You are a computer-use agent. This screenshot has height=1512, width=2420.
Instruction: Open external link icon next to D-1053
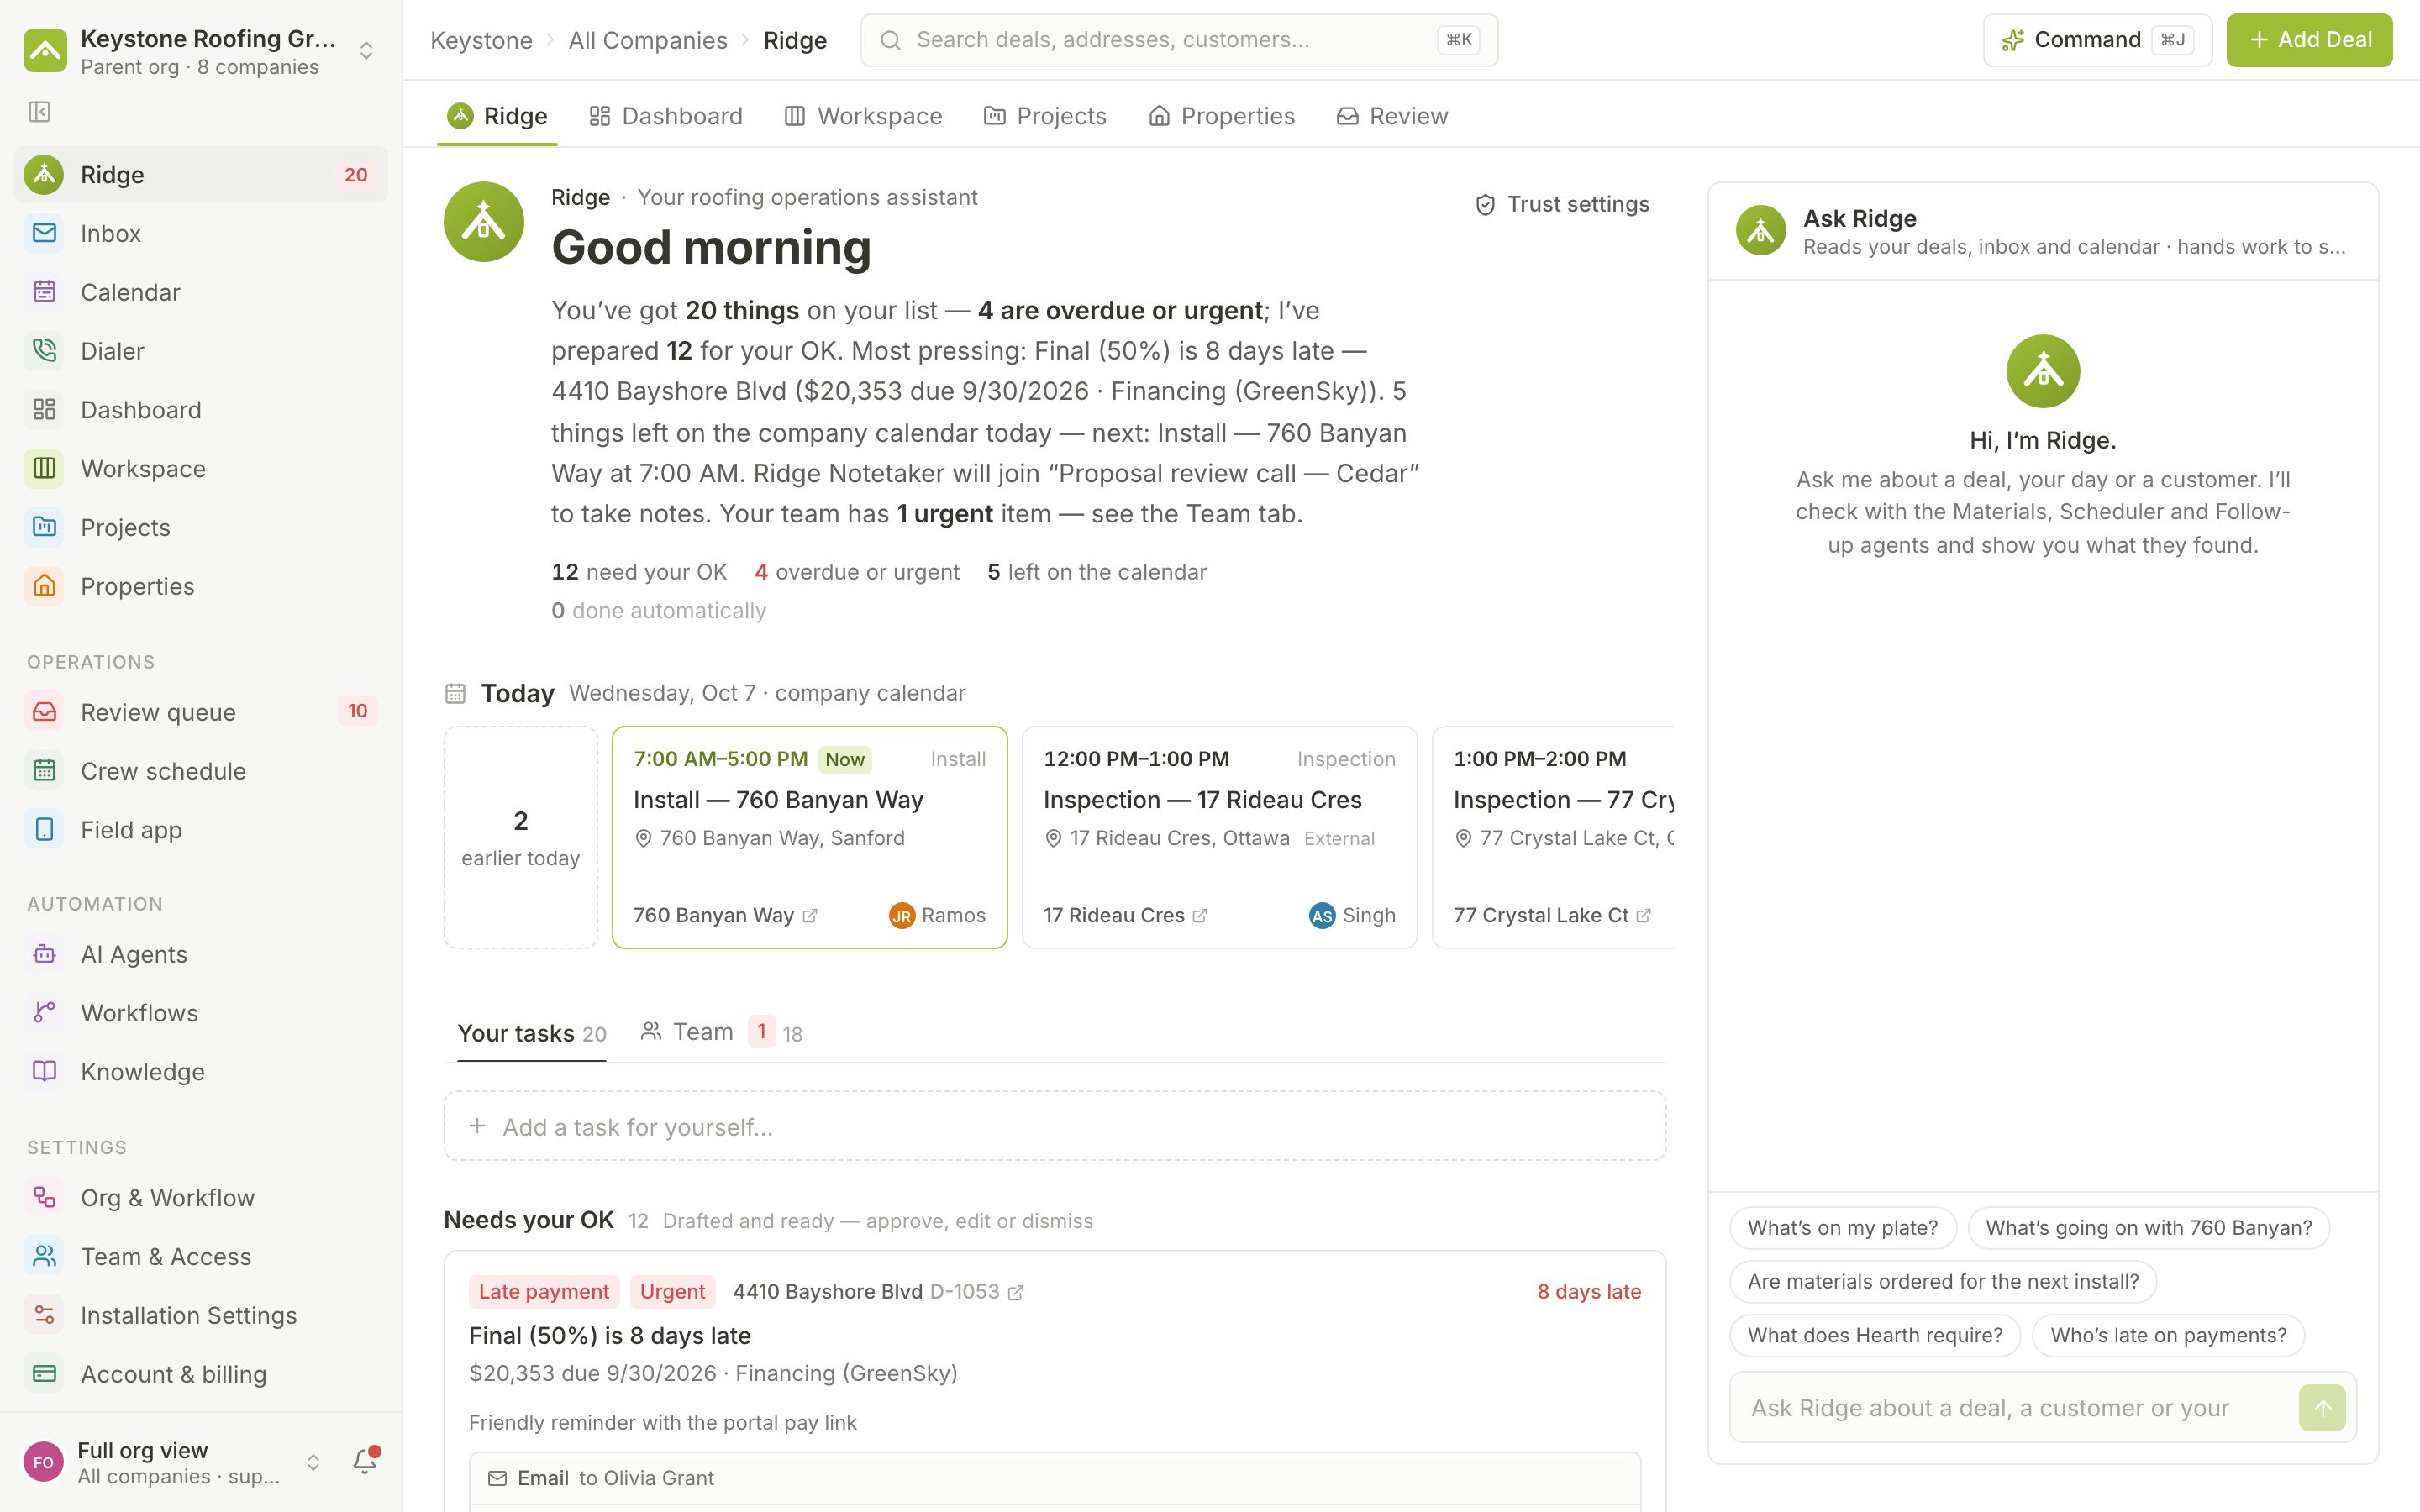(1016, 1292)
